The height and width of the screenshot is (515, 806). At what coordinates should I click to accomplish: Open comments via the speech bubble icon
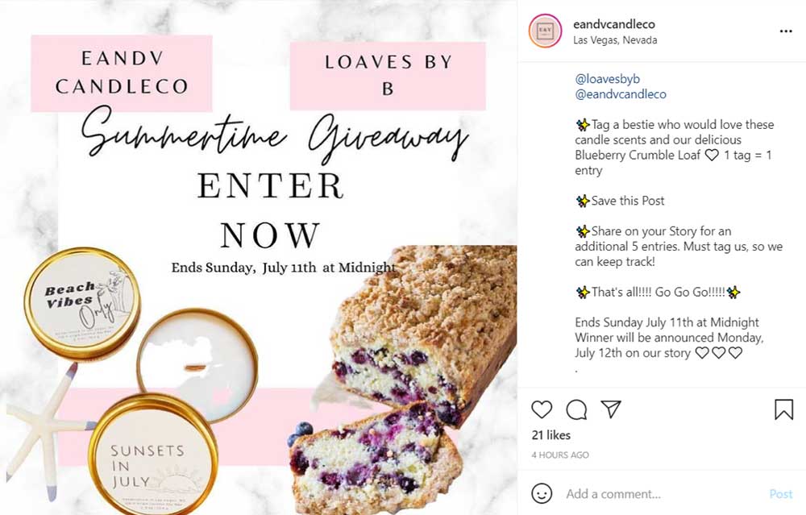(x=576, y=409)
